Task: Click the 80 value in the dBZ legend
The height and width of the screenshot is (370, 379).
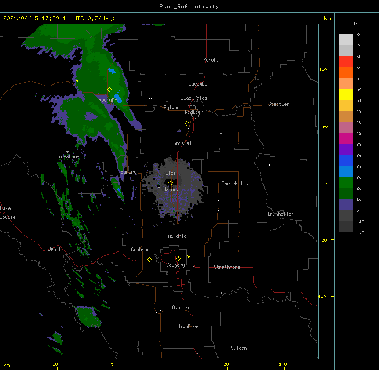Action: coord(359,35)
